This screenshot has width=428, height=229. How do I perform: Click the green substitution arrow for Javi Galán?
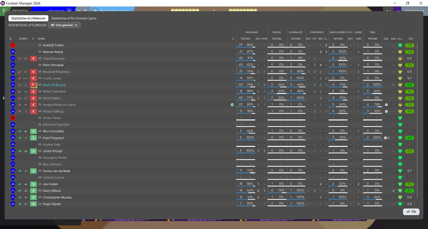[33, 184]
